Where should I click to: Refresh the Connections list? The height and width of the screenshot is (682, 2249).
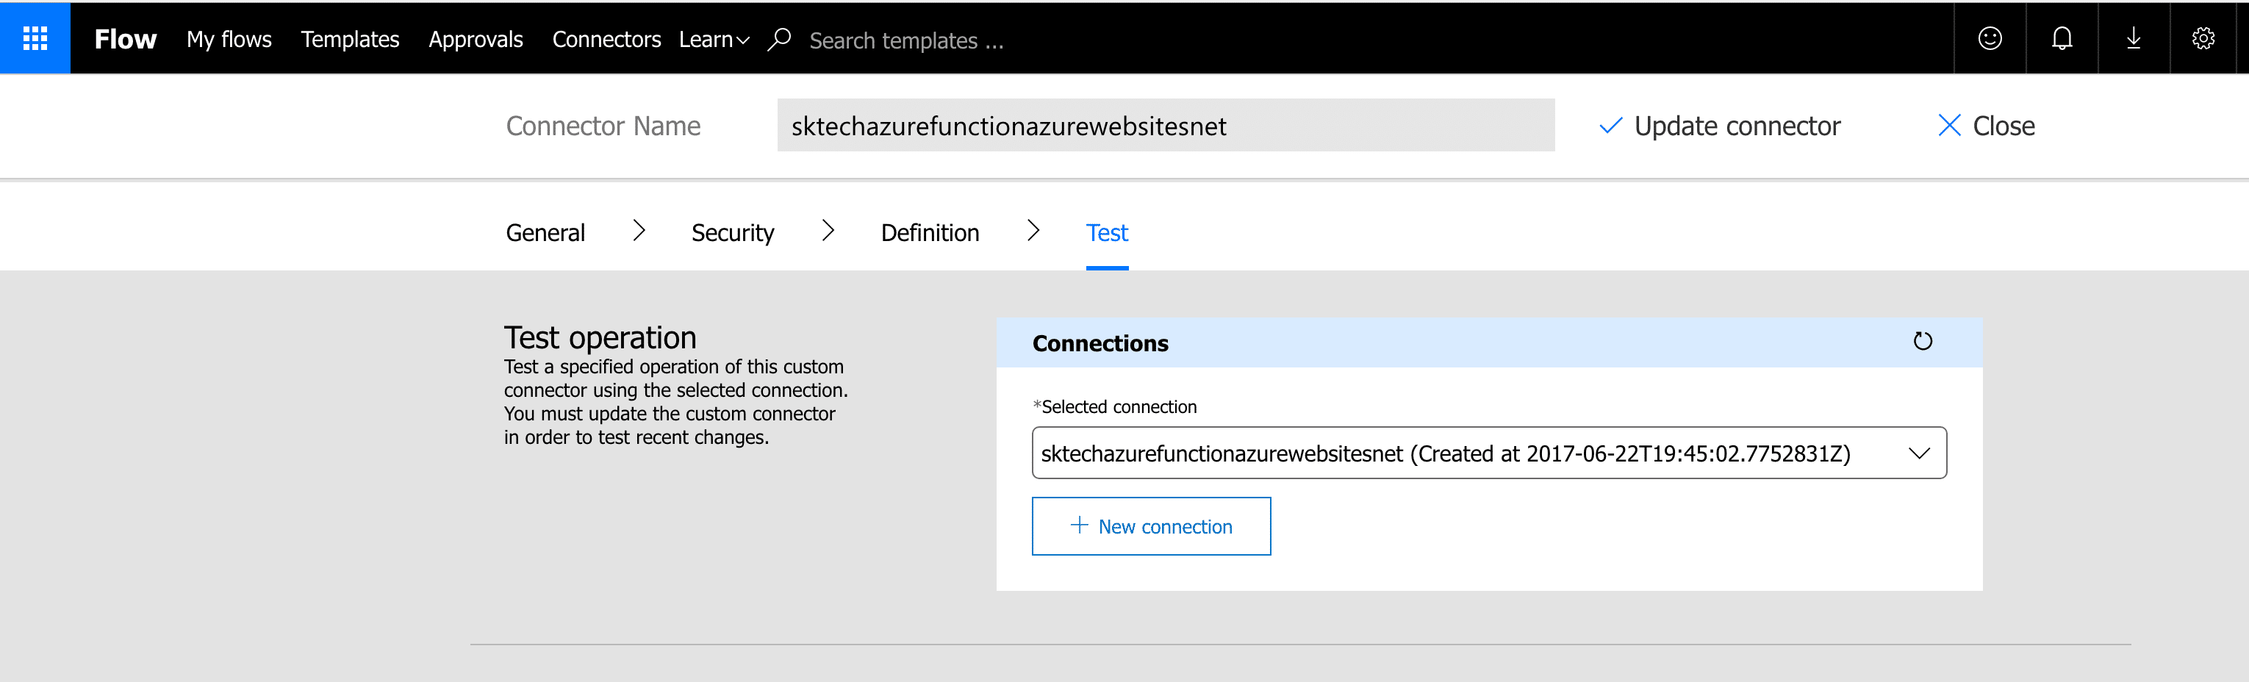[1923, 342]
